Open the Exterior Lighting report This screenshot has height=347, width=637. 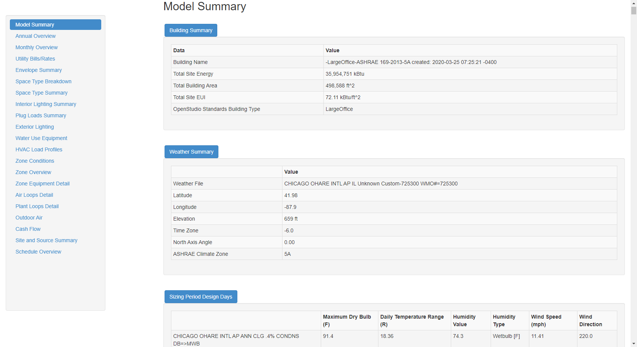pos(35,127)
